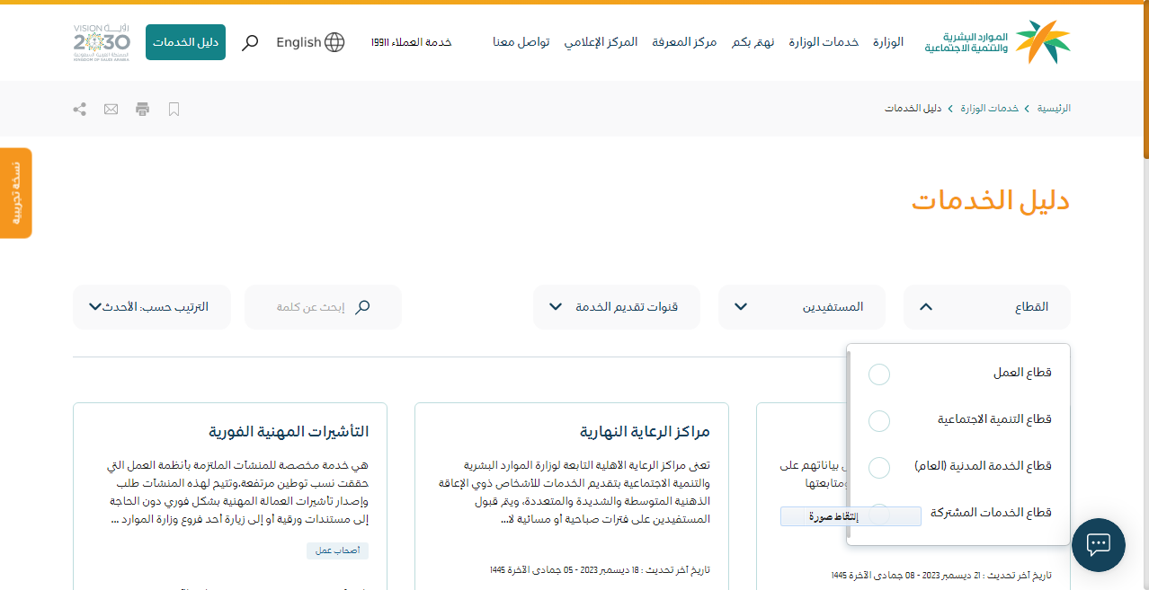The height and width of the screenshot is (590, 1149).
Task: Click the ministry logo to go home
Action: [x=998, y=42]
